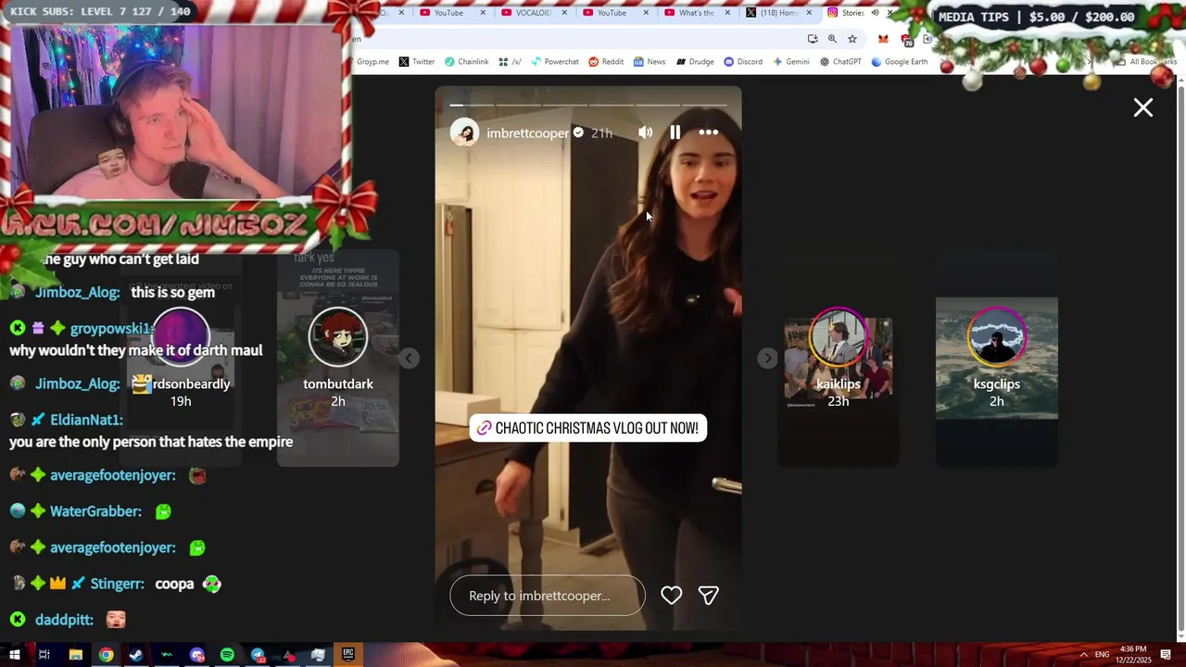Pause the playing story
This screenshot has height=667, width=1186.
[x=675, y=132]
